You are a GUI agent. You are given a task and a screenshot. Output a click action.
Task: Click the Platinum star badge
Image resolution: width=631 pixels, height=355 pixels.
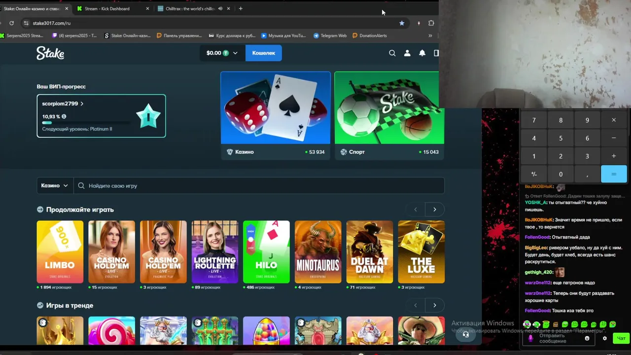point(148,116)
